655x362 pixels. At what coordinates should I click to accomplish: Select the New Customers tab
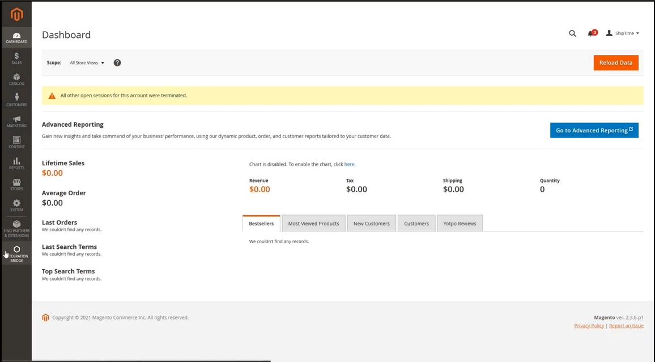[x=371, y=223]
